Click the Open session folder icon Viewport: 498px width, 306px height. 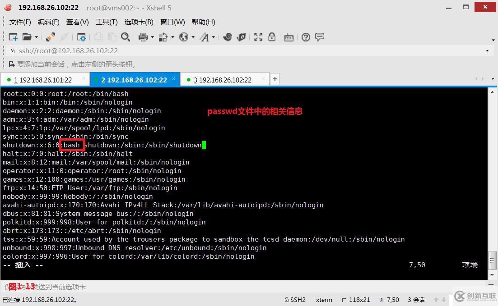27,37
